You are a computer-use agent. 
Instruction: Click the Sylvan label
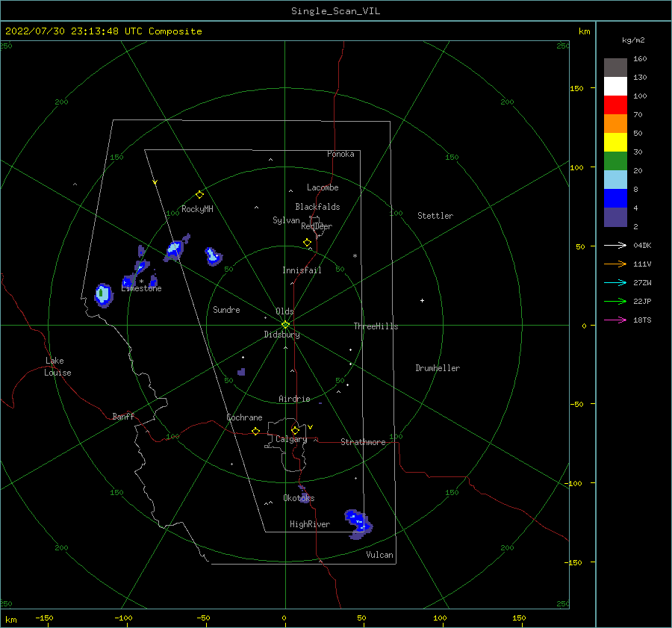286,220
